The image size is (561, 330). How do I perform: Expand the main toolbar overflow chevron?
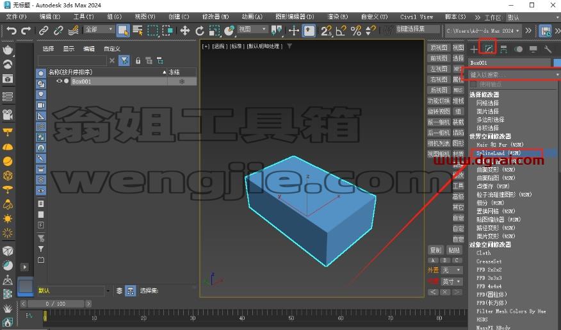(x=528, y=31)
